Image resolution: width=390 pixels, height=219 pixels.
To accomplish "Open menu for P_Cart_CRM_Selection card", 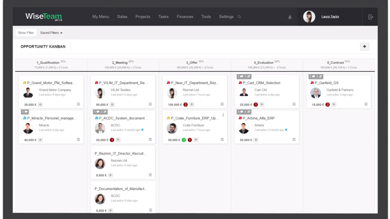I will pyautogui.click(x=294, y=104).
